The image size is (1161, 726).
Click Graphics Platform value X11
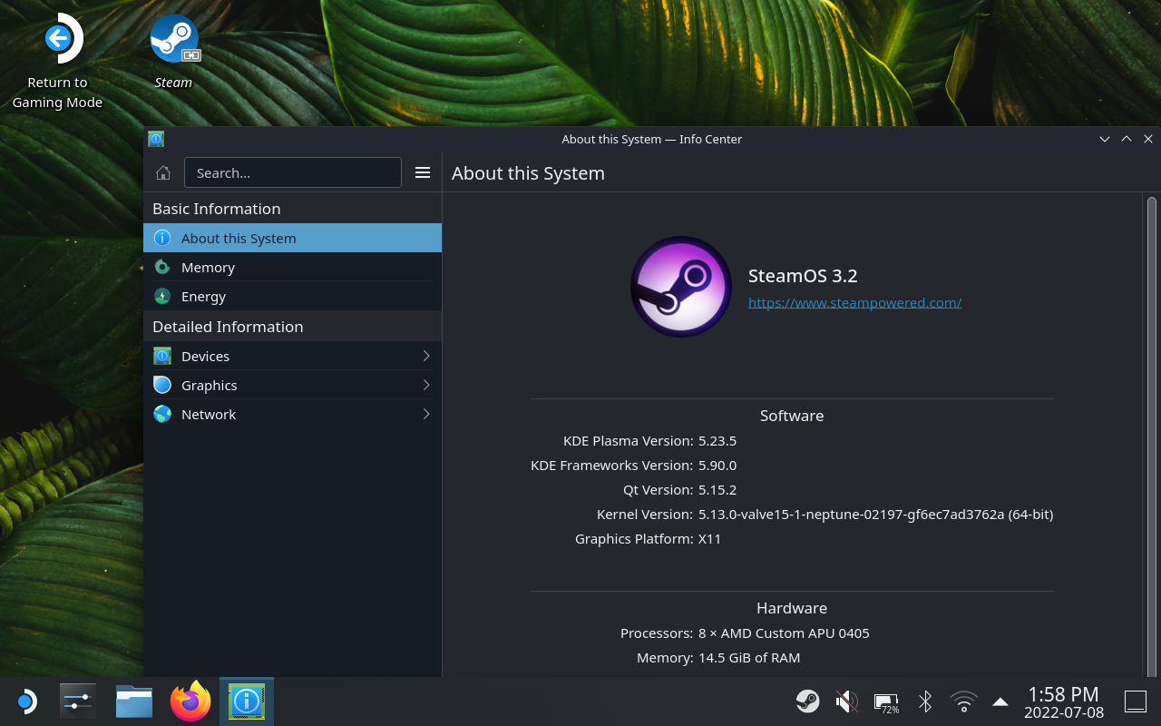[710, 539]
